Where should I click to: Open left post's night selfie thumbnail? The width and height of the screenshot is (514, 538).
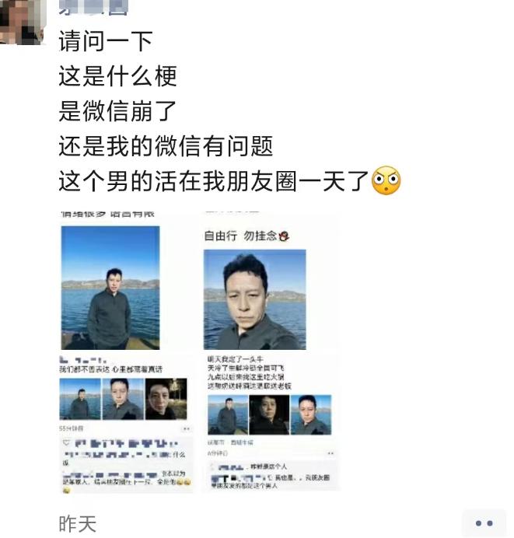click(166, 399)
